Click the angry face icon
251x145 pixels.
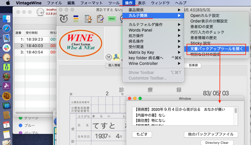click(109, 57)
